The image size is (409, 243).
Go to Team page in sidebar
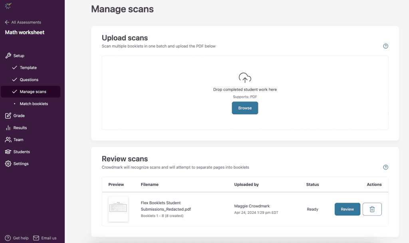pyautogui.click(x=18, y=139)
